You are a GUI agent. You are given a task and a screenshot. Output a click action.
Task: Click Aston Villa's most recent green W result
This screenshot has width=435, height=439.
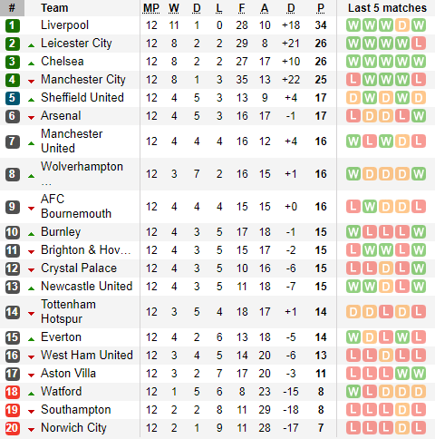click(419, 374)
